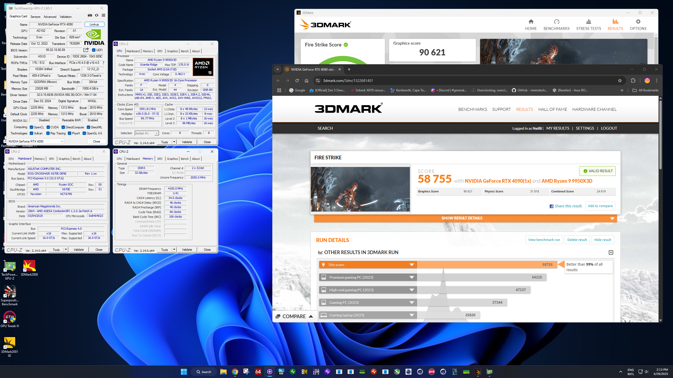The height and width of the screenshot is (378, 673).
Task: Open the Chrome three-dot menu
Action: point(657,81)
